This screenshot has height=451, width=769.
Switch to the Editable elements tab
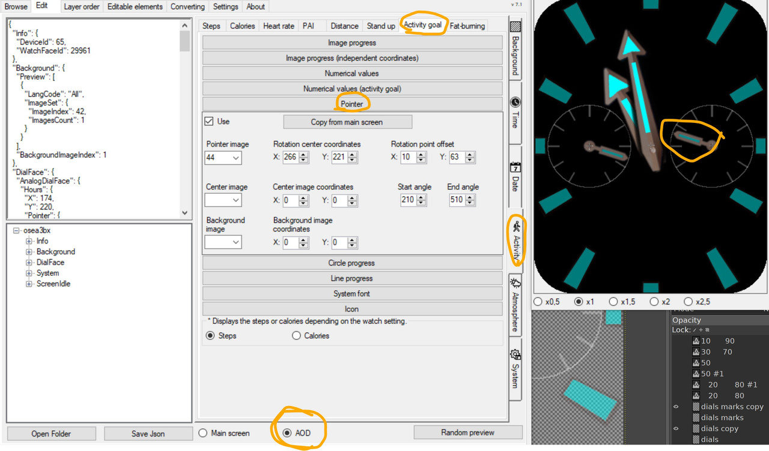[x=135, y=7]
